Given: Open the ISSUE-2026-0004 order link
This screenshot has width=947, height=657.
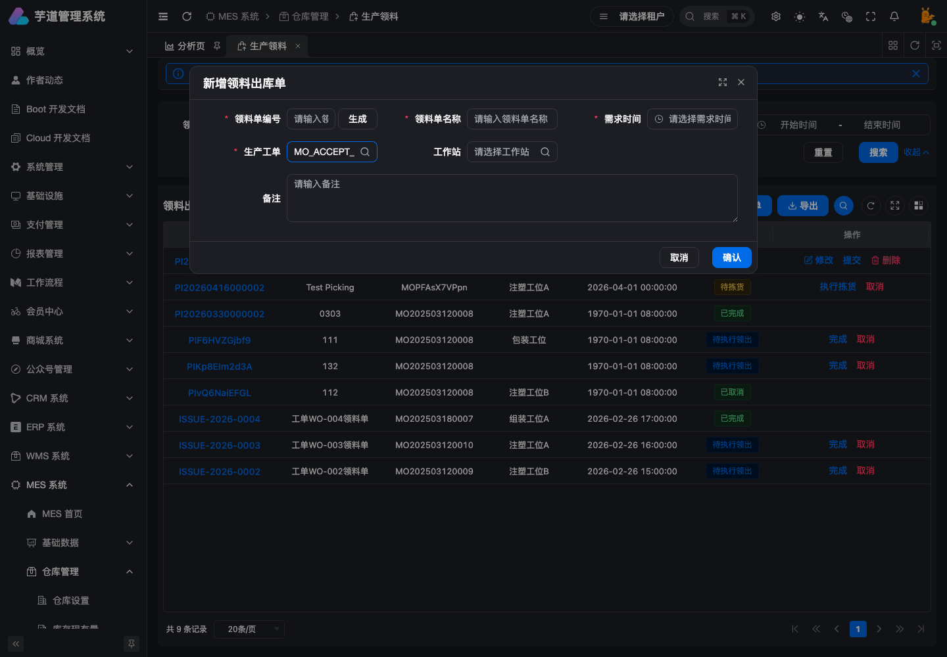Looking at the screenshot, I should [x=220, y=419].
